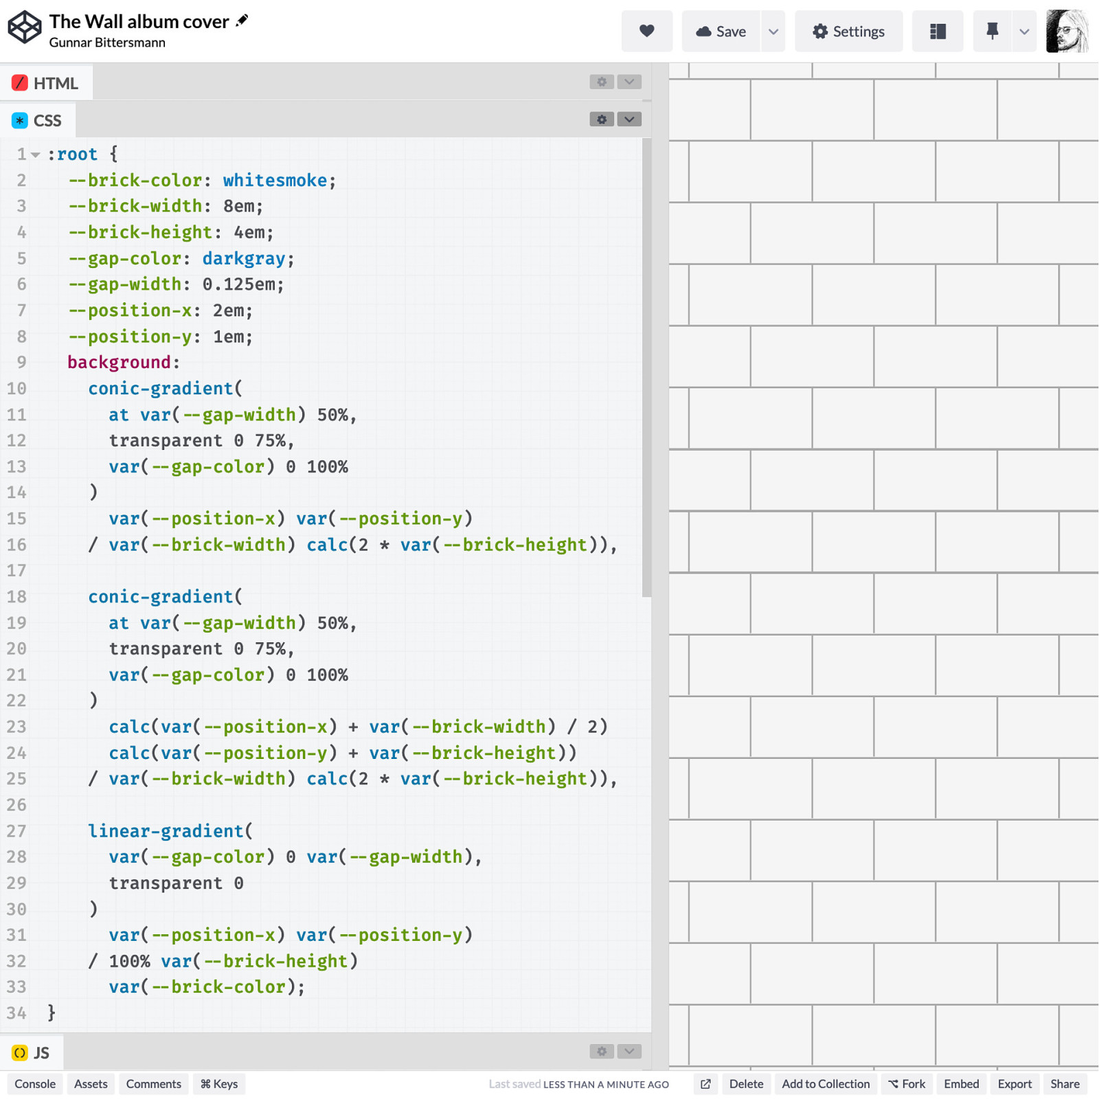Screen dimensions: 1099x1099
Task: Click the CSS asterisk logo icon
Action: click(x=19, y=120)
